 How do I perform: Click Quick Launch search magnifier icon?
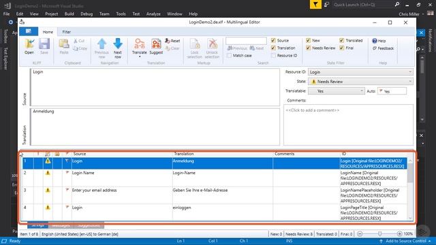pos(396,5)
